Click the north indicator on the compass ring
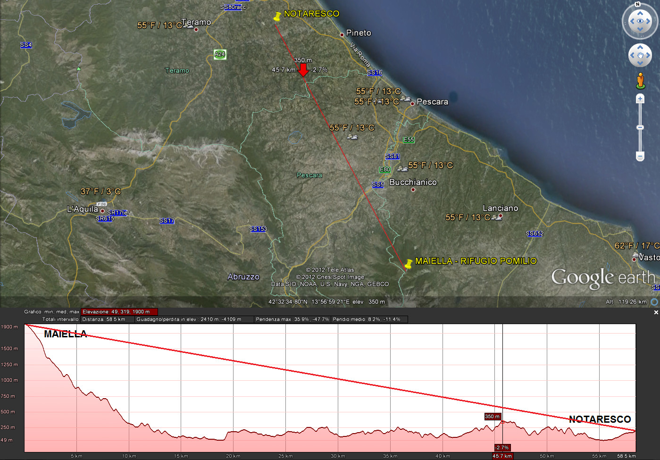The image size is (660, 460). (x=638, y=4)
